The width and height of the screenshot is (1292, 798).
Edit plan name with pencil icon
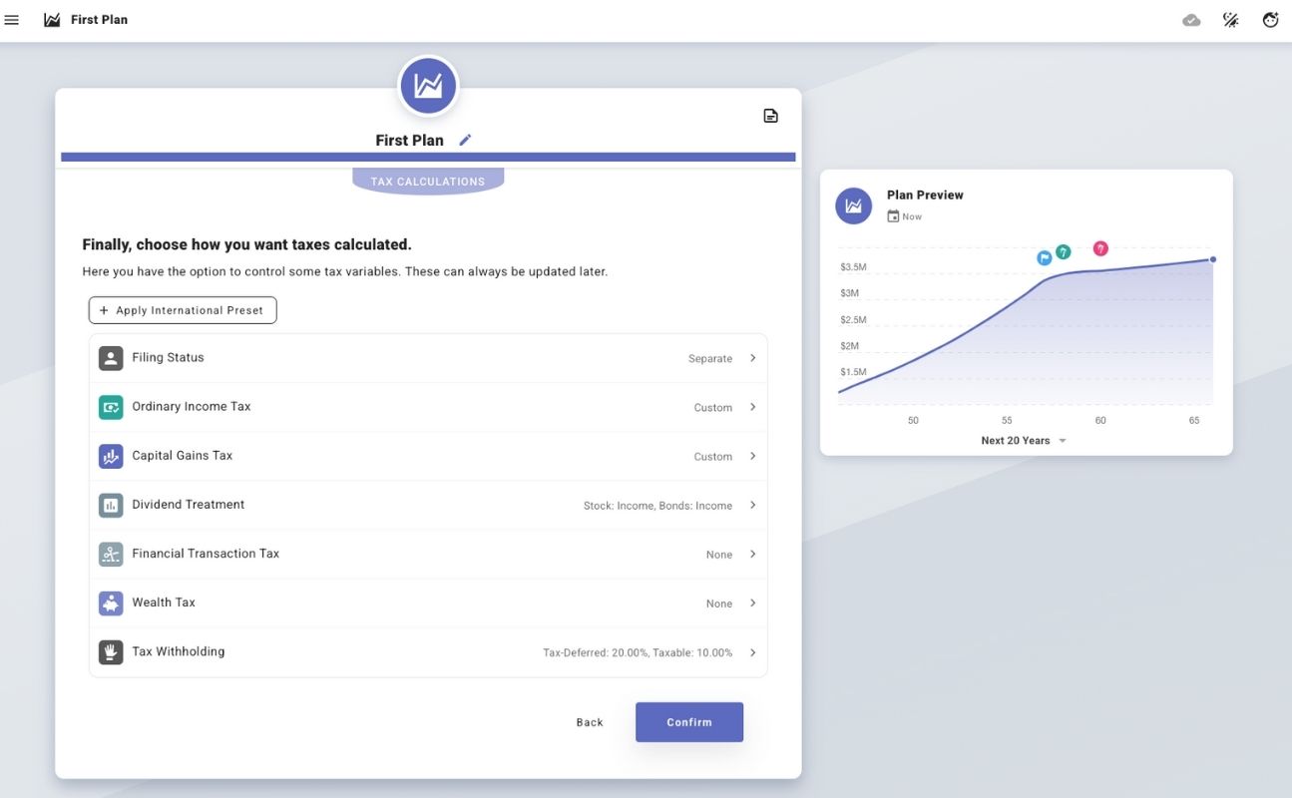(465, 141)
